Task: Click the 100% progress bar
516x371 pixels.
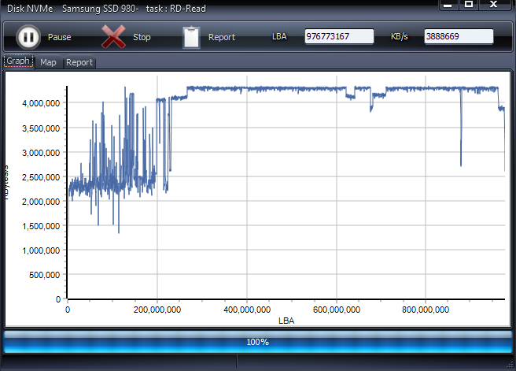Action: [258, 342]
